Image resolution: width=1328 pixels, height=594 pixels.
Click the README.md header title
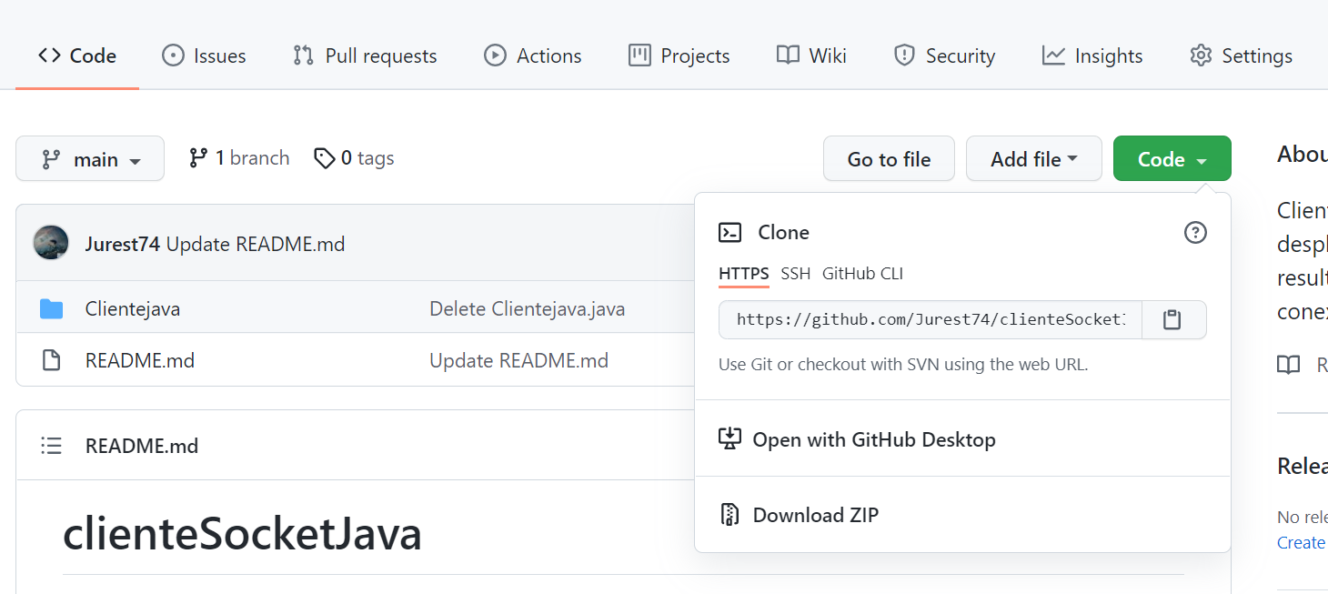pos(142,446)
